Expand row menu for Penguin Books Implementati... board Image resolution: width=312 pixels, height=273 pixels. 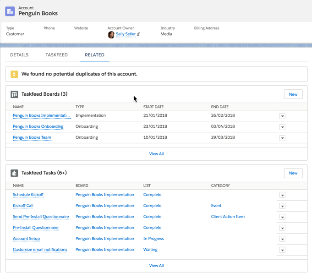pos(282,116)
